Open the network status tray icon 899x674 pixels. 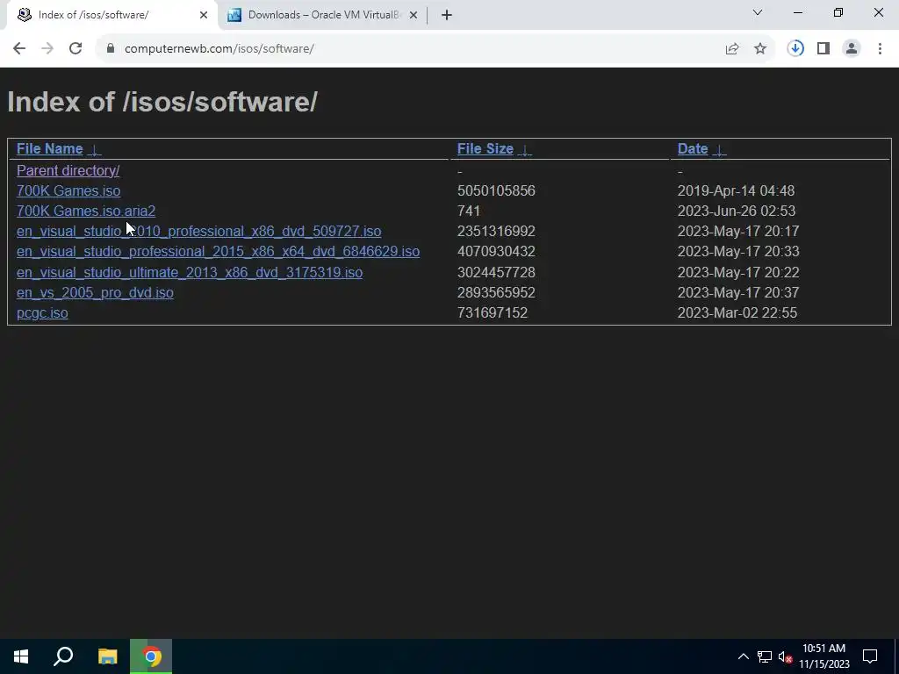tap(765, 656)
